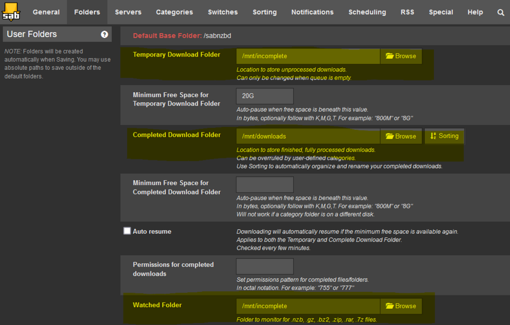This screenshot has width=510, height=325.
Task: Select the Switches tab
Action: tap(223, 12)
